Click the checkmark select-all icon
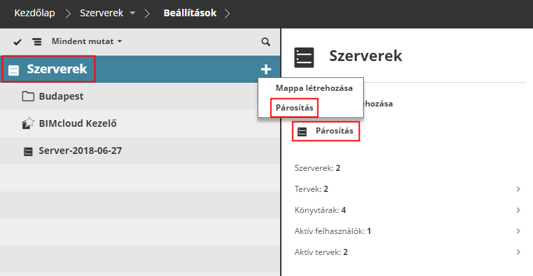This screenshot has height=276, width=533. tap(18, 41)
